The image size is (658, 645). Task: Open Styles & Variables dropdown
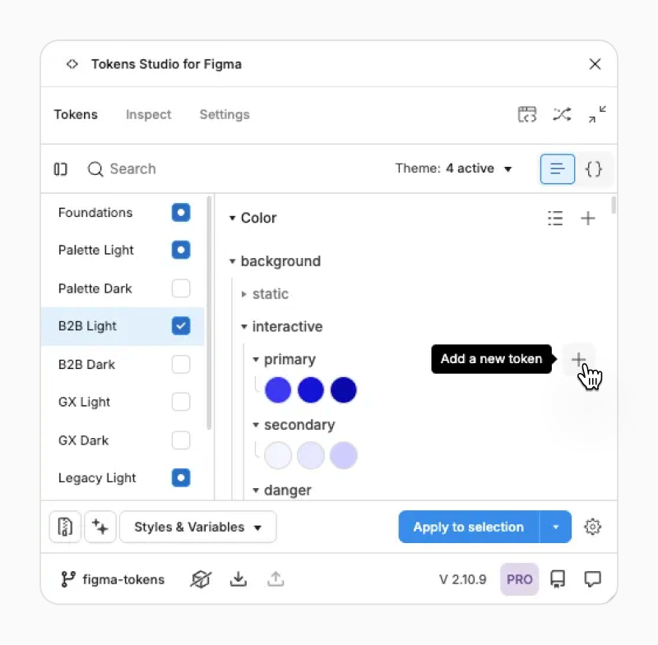pos(198,528)
